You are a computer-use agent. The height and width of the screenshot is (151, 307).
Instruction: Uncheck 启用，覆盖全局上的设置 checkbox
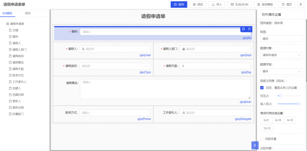click(262, 88)
